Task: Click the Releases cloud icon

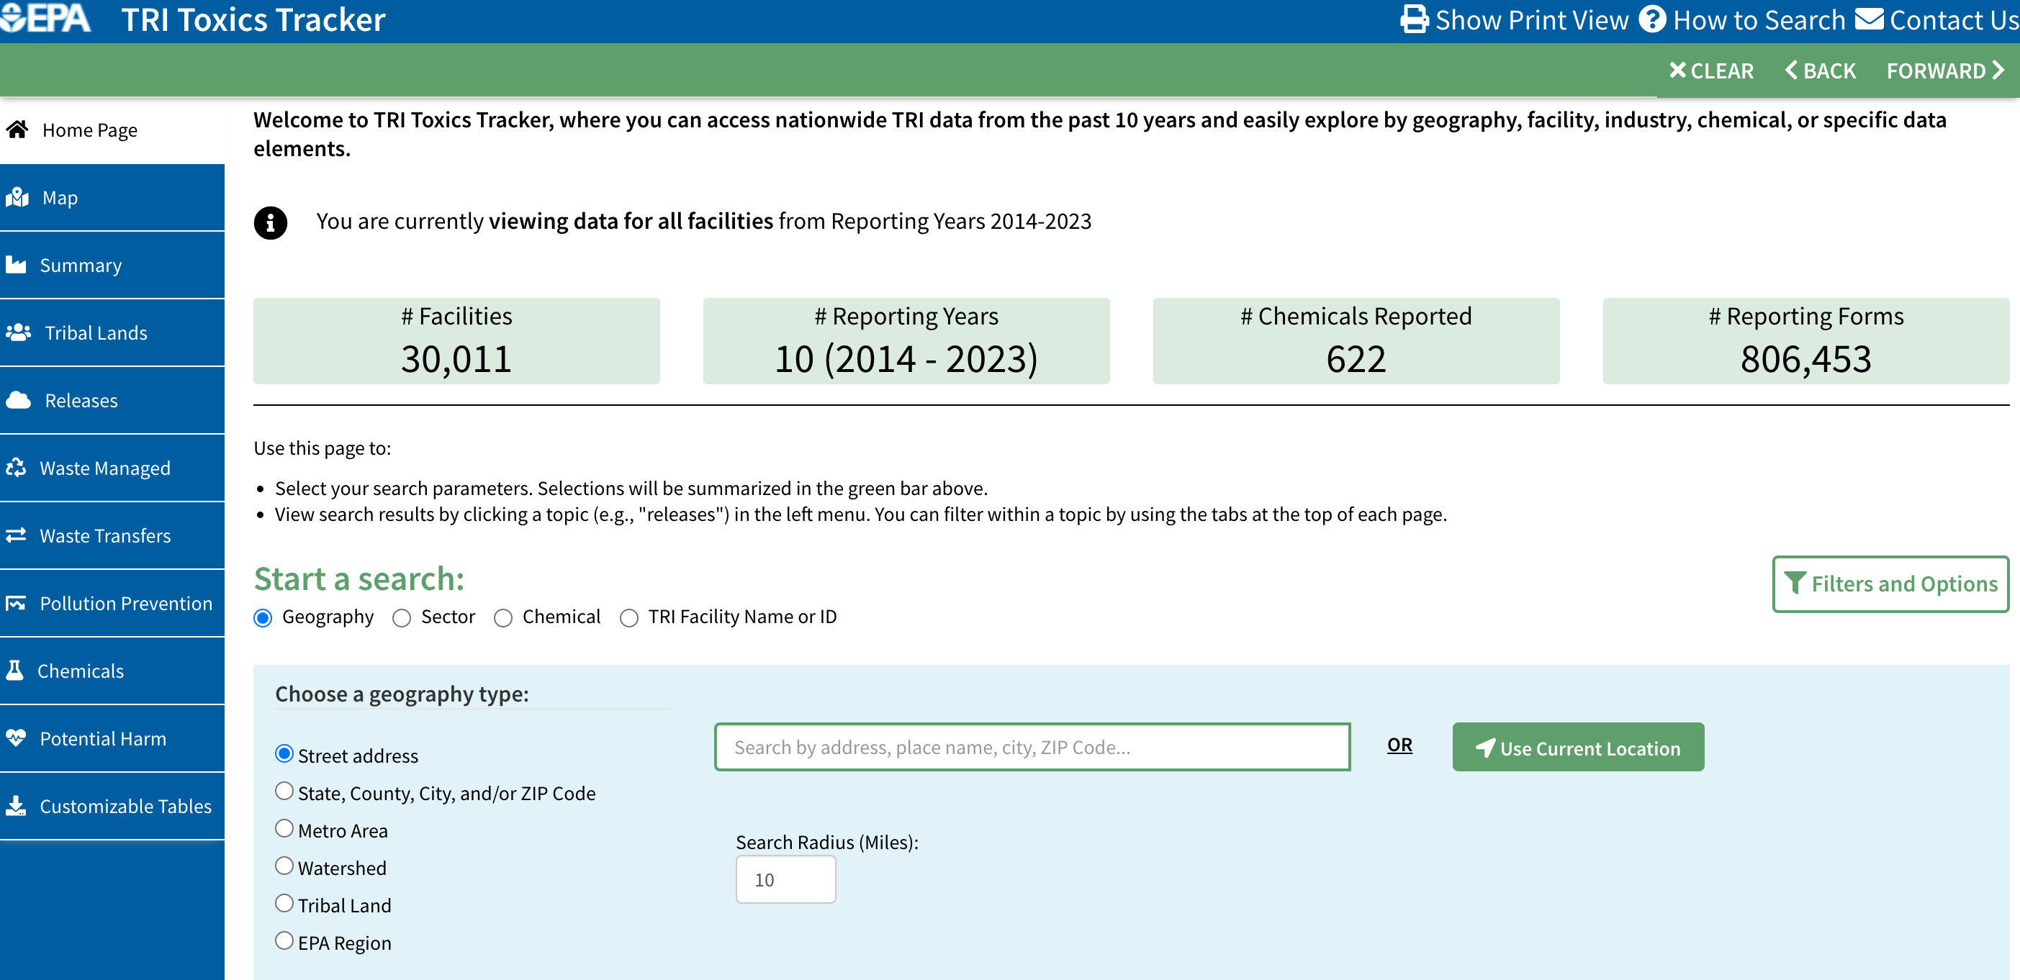Action: click(x=18, y=401)
